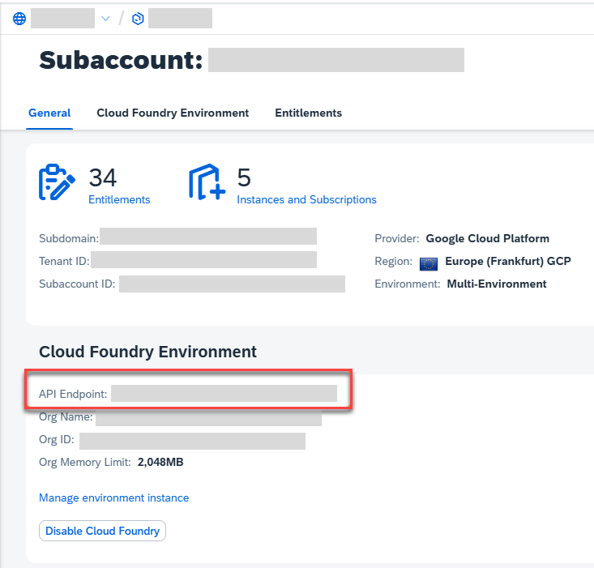Click the instances count 5

point(244,177)
